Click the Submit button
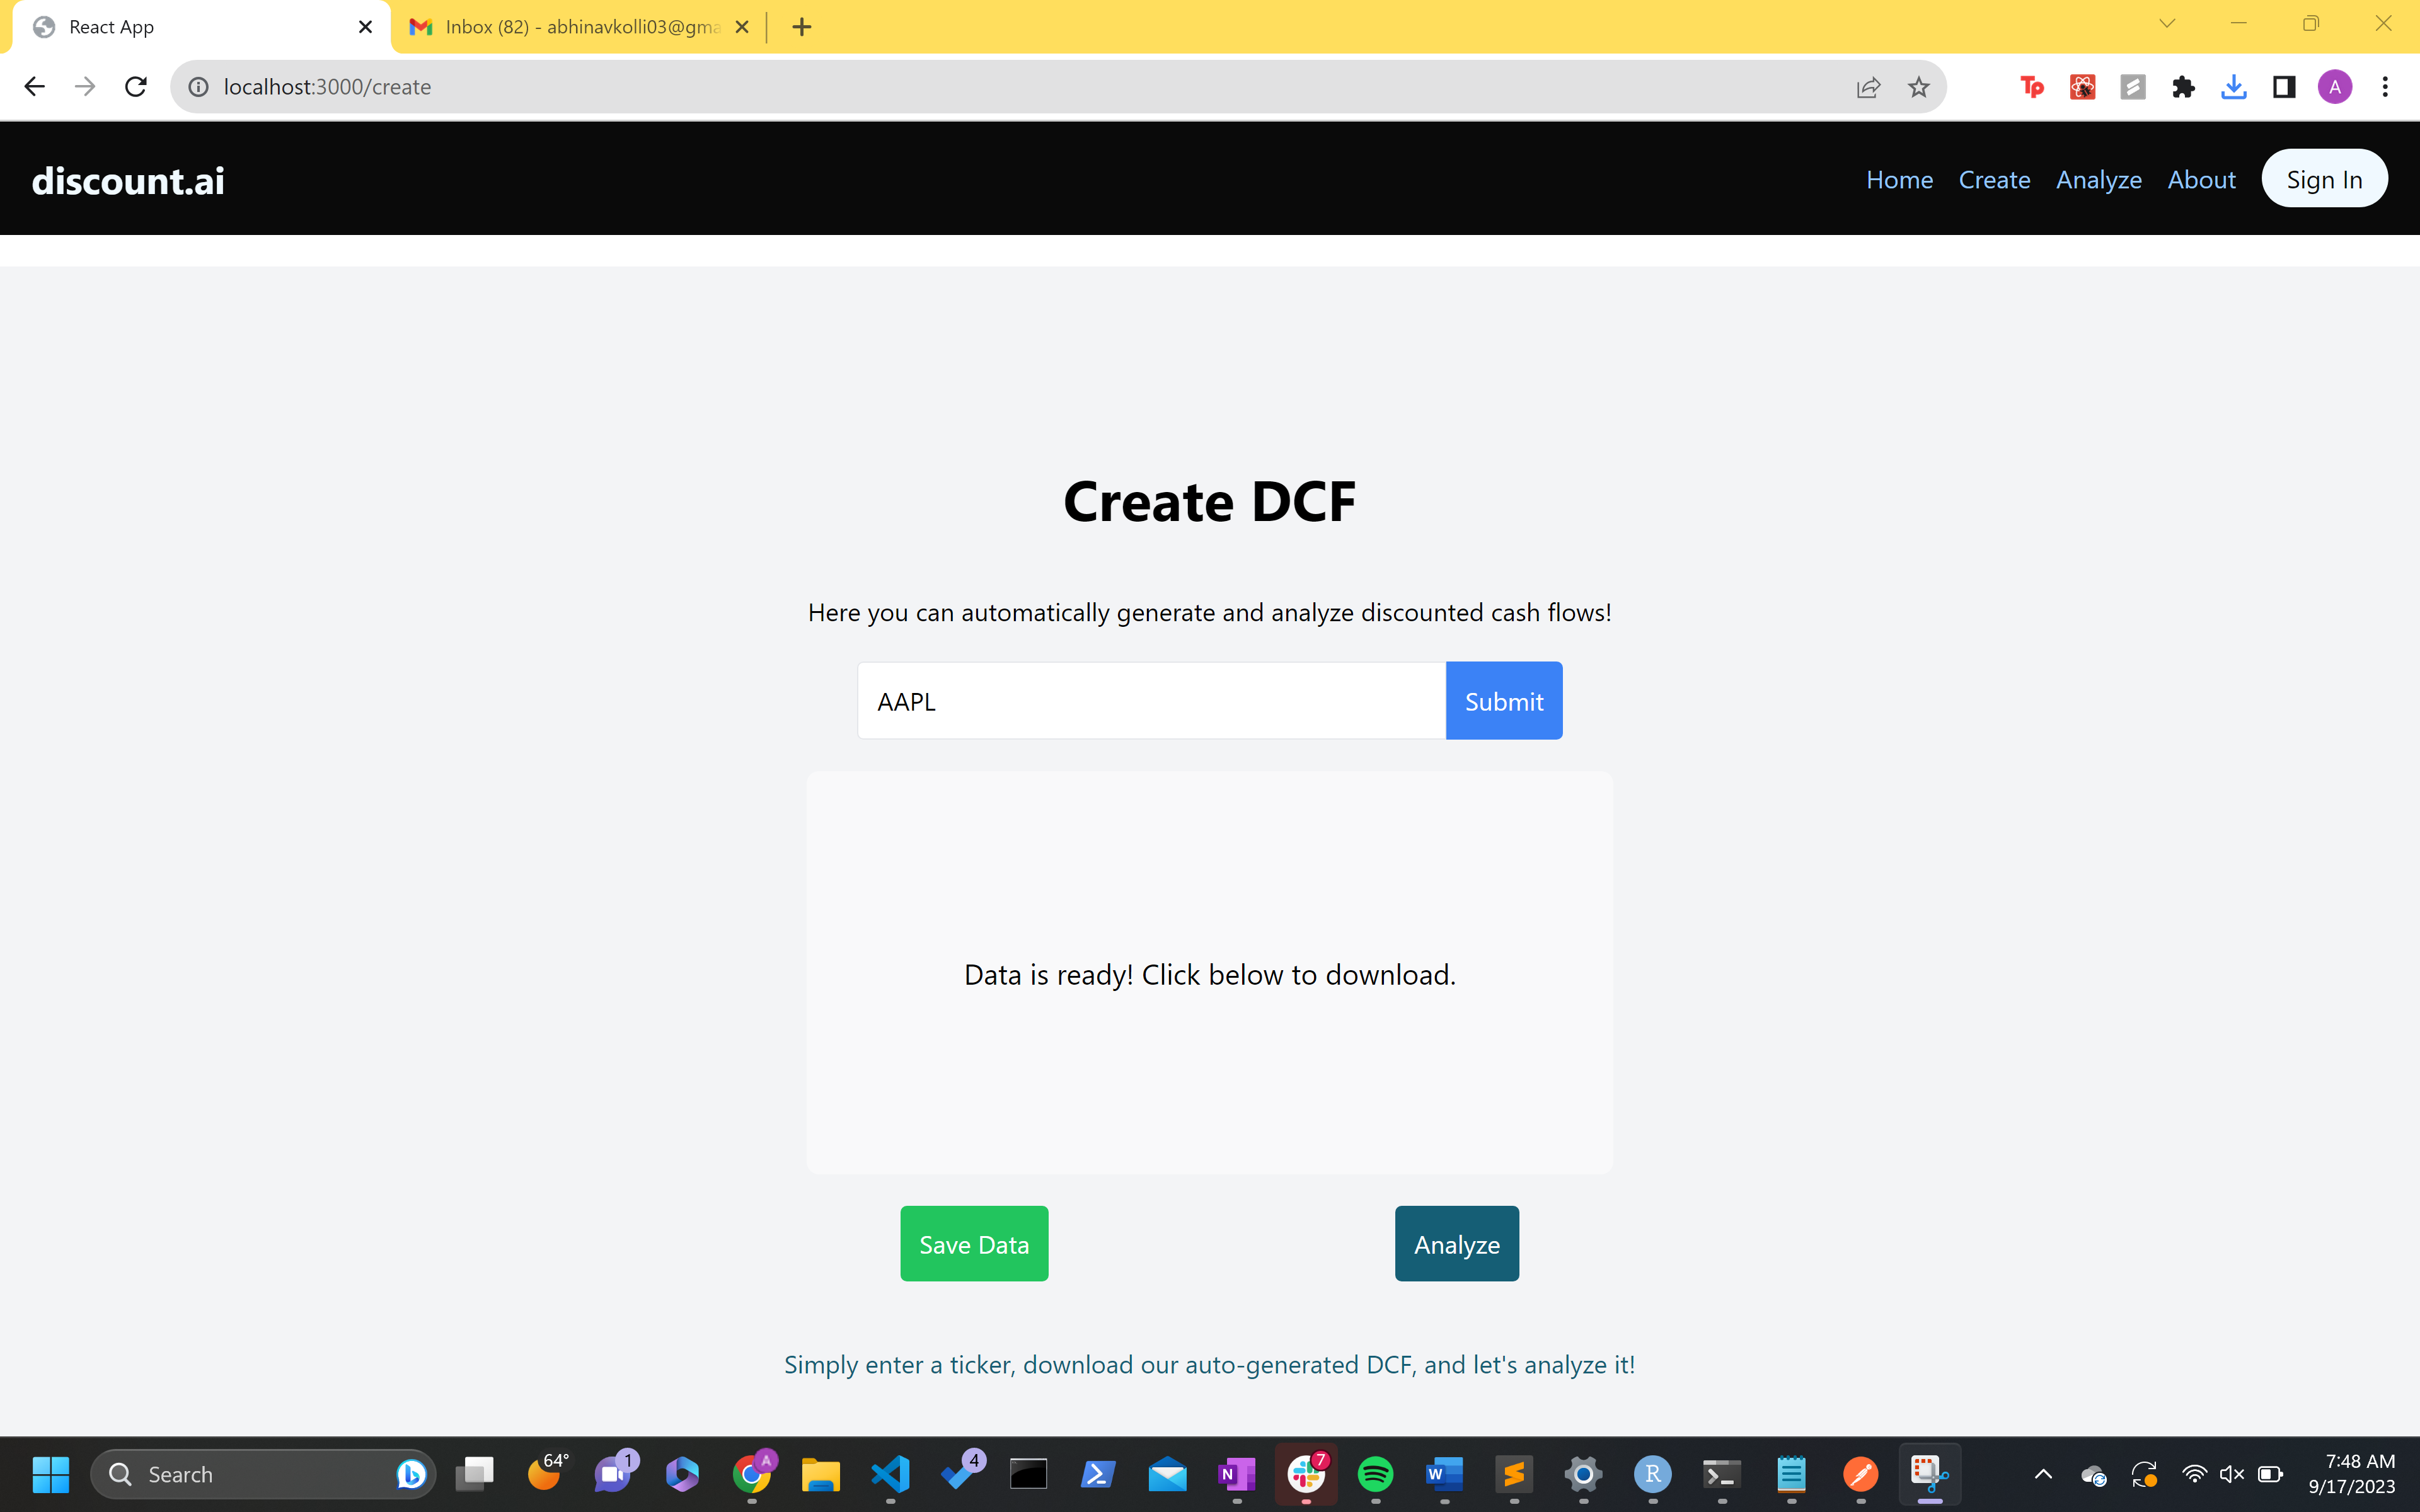 coord(1503,701)
